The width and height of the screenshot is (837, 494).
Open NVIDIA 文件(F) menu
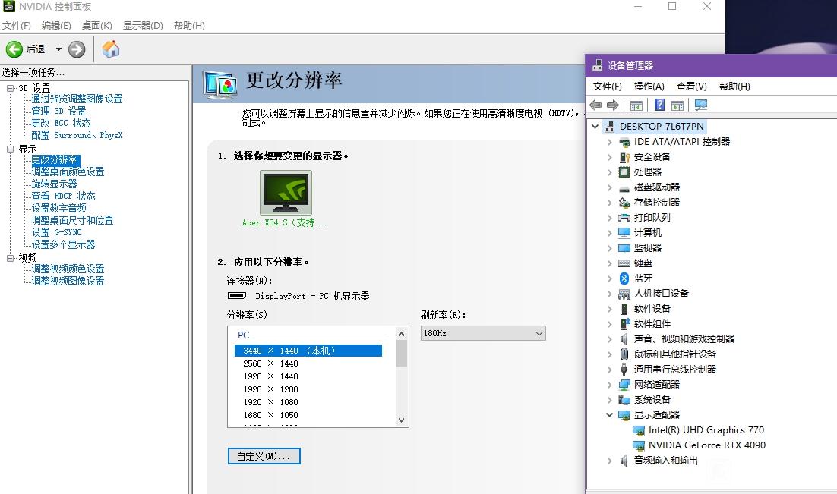coord(17,26)
